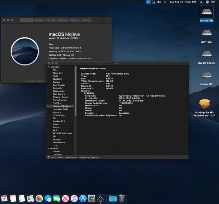Screen dimensions: 219x204
Task: Collapse the Hardware tree section
Action: (48, 67)
